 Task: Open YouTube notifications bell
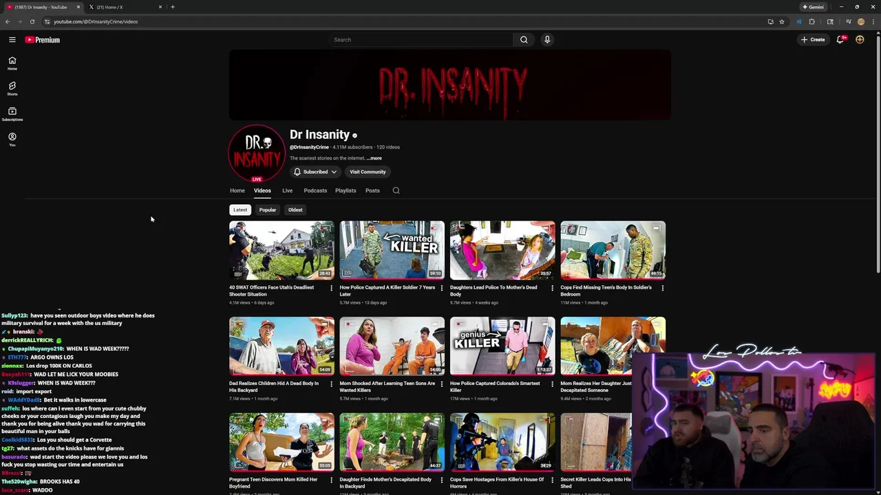[840, 40]
